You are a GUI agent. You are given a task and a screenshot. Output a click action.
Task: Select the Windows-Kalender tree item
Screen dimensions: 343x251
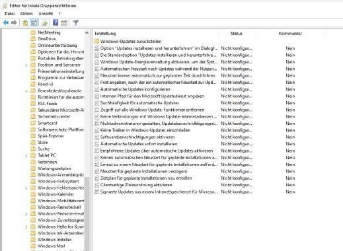pos(56,194)
